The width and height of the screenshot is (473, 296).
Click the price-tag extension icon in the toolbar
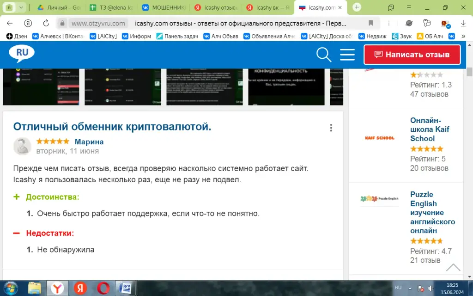(427, 23)
